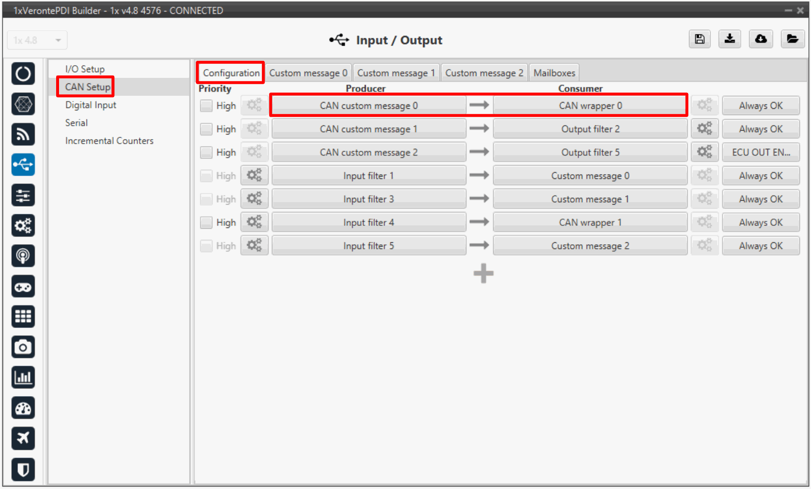Click the ECU OUT EN... button
This screenshot has height=489, width=811.
click(760, 152)
